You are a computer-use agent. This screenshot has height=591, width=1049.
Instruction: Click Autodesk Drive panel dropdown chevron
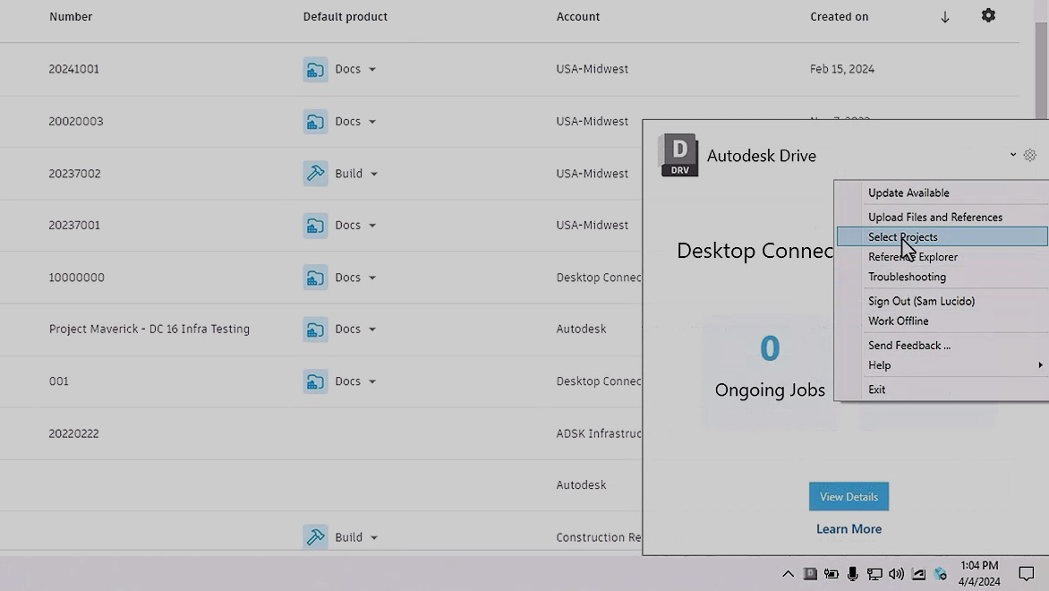click(x=1013, y=155)
